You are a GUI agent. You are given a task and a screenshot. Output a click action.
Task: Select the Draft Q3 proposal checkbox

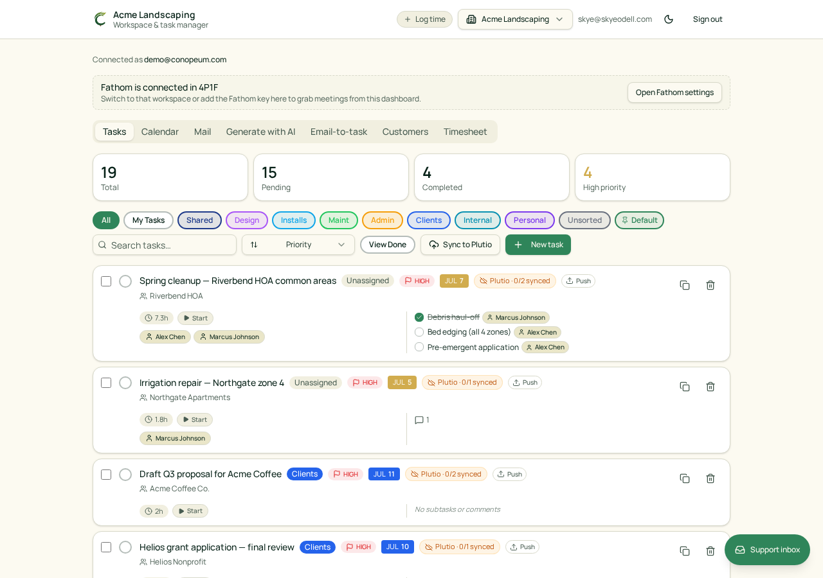pos(106,475)
